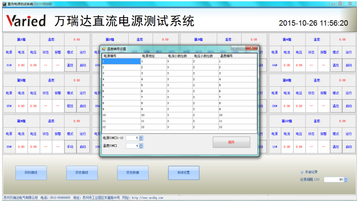Close the 温度编号设置 dialog

[251, 48]
